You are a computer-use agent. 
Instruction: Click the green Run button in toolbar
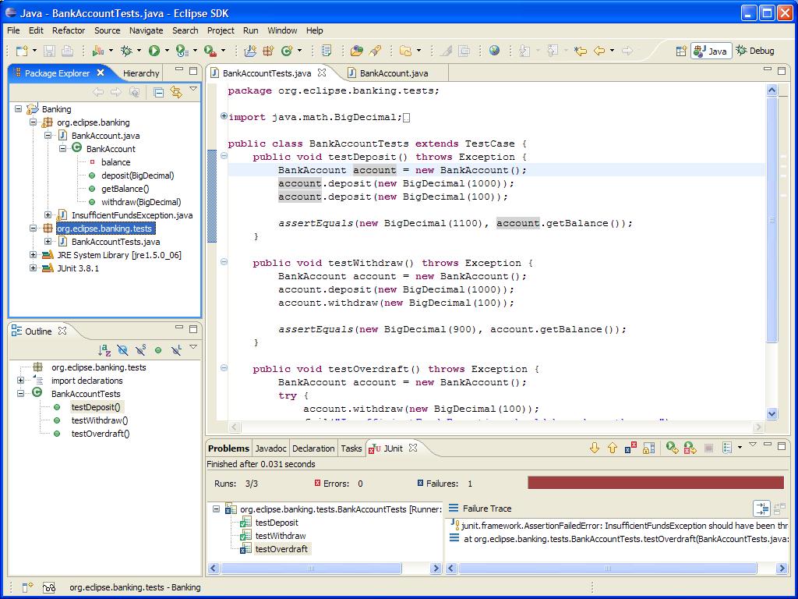[154, 51]
